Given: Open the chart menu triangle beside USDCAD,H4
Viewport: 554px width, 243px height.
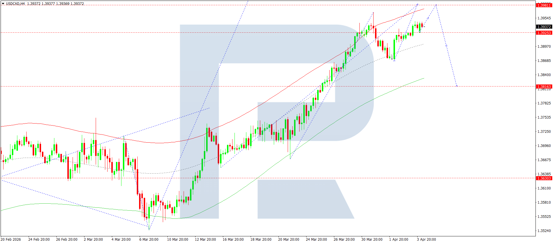Looking at the screenshot, I should (x=3, y=4).
